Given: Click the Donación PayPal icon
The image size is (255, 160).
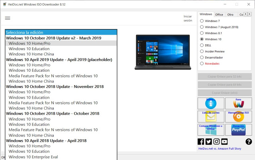Looking at the screenshot, I should 238,130.
